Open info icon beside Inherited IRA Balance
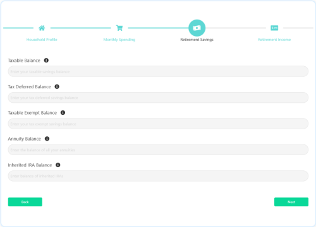Viewport: 316px width, 227px height. (58, 165)
